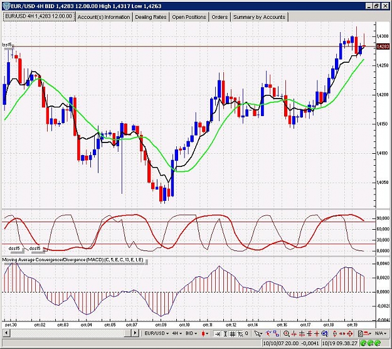Click the ott.09 date label
Screen dimensions: 392x349
(161, 325)
